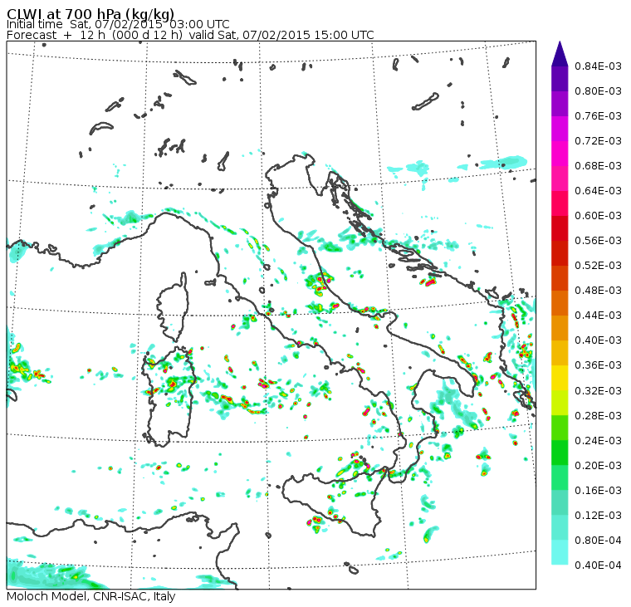The image size is (631, 607).
Task: Click the 0.32E-03 colorbar label
Action: 598,391
